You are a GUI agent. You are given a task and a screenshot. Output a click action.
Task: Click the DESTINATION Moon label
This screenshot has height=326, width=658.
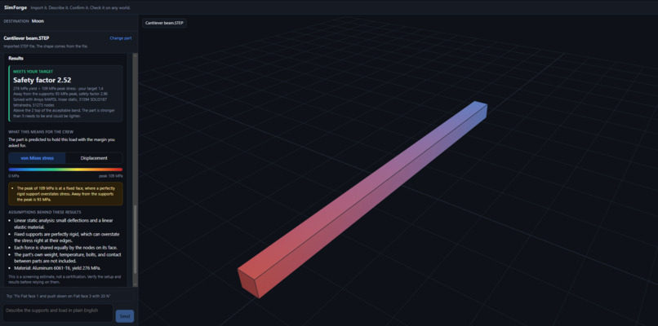click(24, 21)
